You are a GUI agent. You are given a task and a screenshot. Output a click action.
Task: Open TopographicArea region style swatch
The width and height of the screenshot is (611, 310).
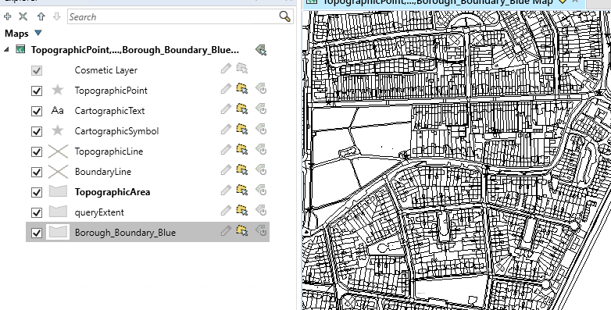coord(58,191)
